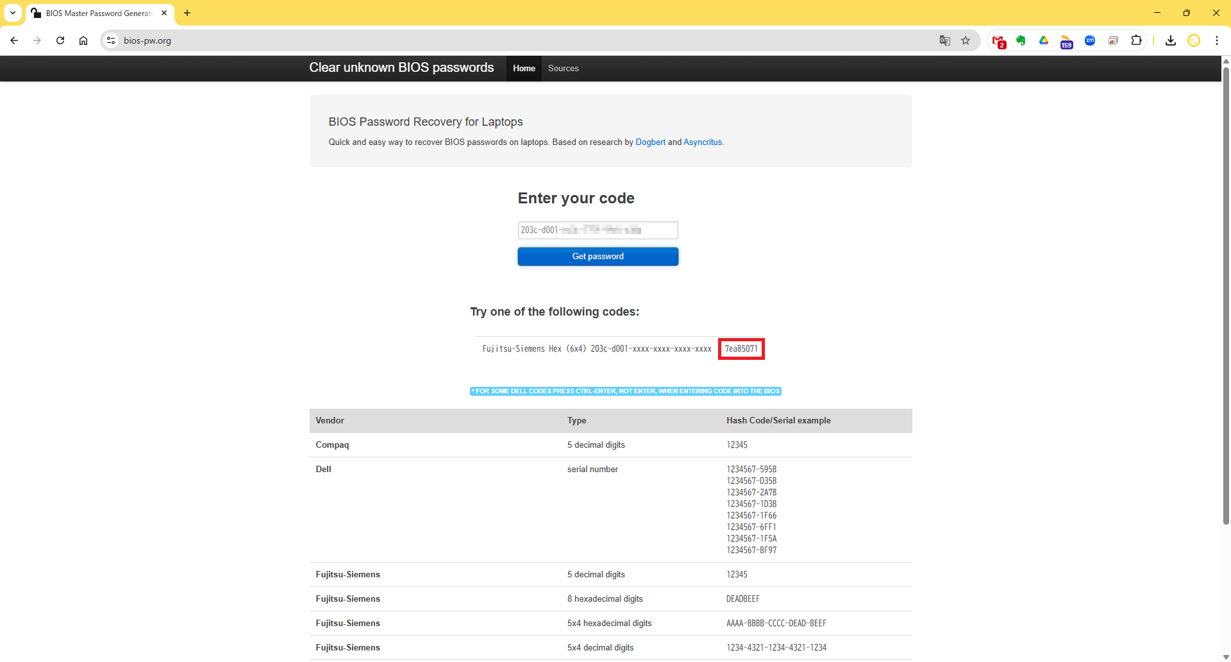View site information in address bar
Screen dimensions: 1231x662
(x=111, y=40)
